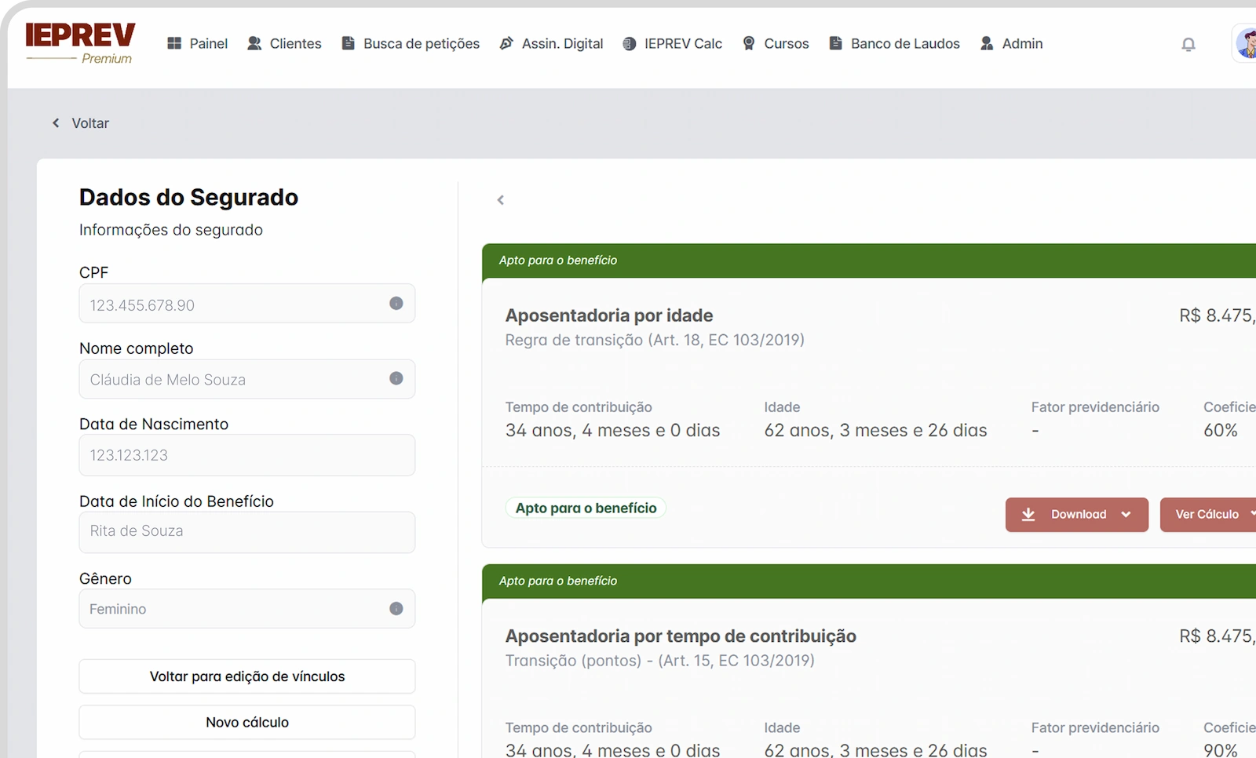Click the back chevron beside Voltar
Image resolution: width=1256 pixels, height=758 pixels.
[x=56, y=123]
